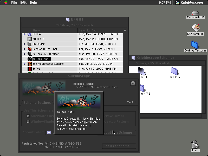Click the '778 items, 7.95 GB available' status
This screenshot has width=208, height=156.
tap(75, 25)
